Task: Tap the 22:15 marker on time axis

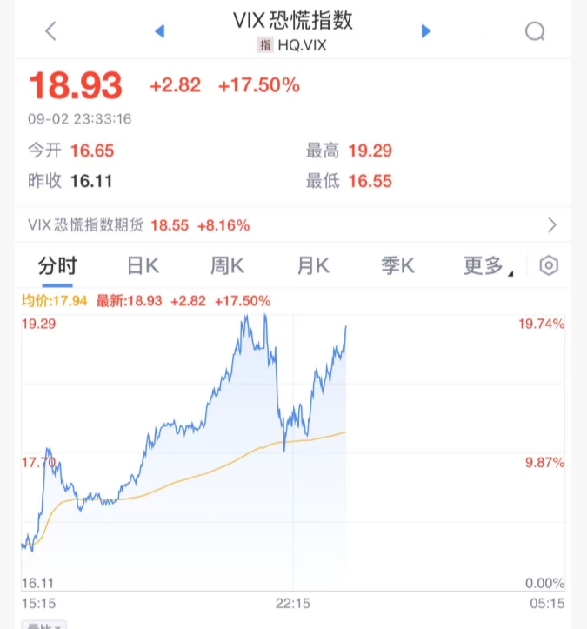Action: point(293,603)
